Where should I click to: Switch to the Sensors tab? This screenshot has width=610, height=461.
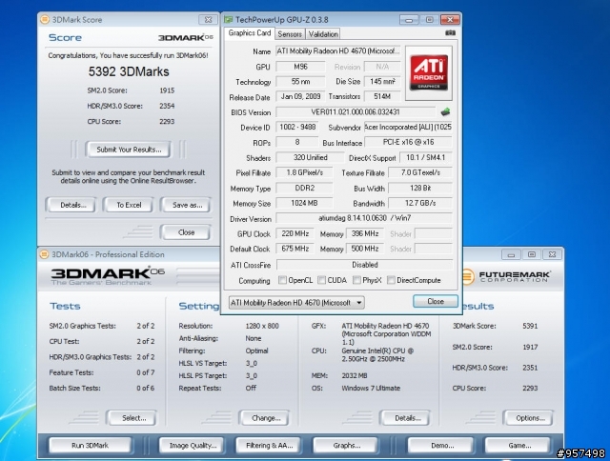290,34
